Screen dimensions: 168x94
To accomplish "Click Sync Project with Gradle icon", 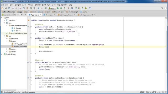I will (x=76, y=8).
